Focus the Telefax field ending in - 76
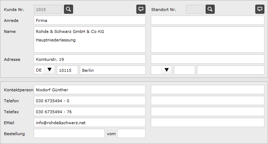The height and width of the screenshot is (144, 268). click(89, 112)
